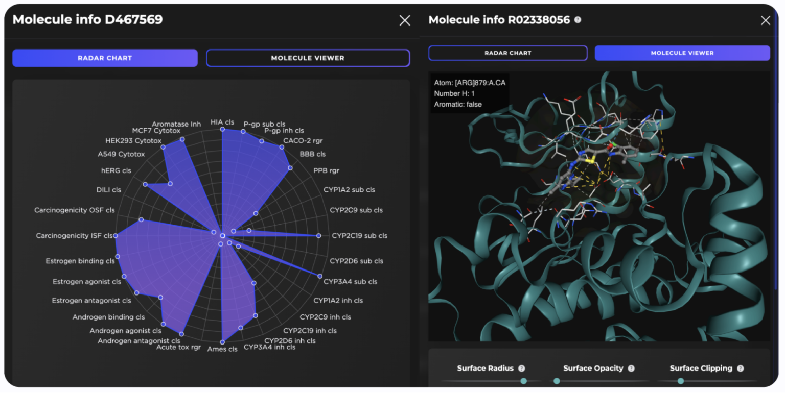Select the Radar Chart tab on left panel
Screen dimensions: 785x393
105,58
